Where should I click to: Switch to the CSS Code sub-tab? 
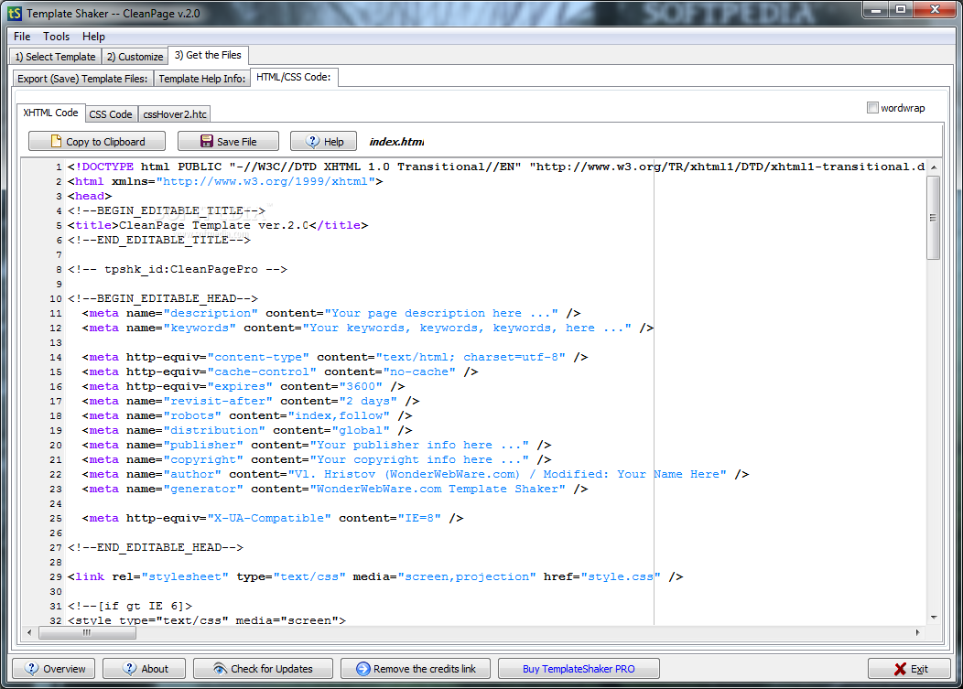click(111, 114)
